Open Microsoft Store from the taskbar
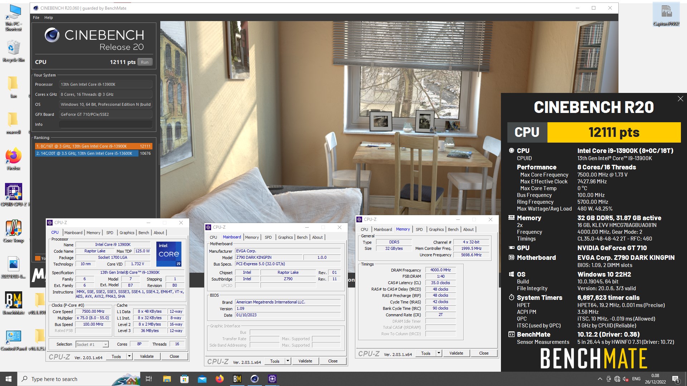 click(x=184, y=379)
